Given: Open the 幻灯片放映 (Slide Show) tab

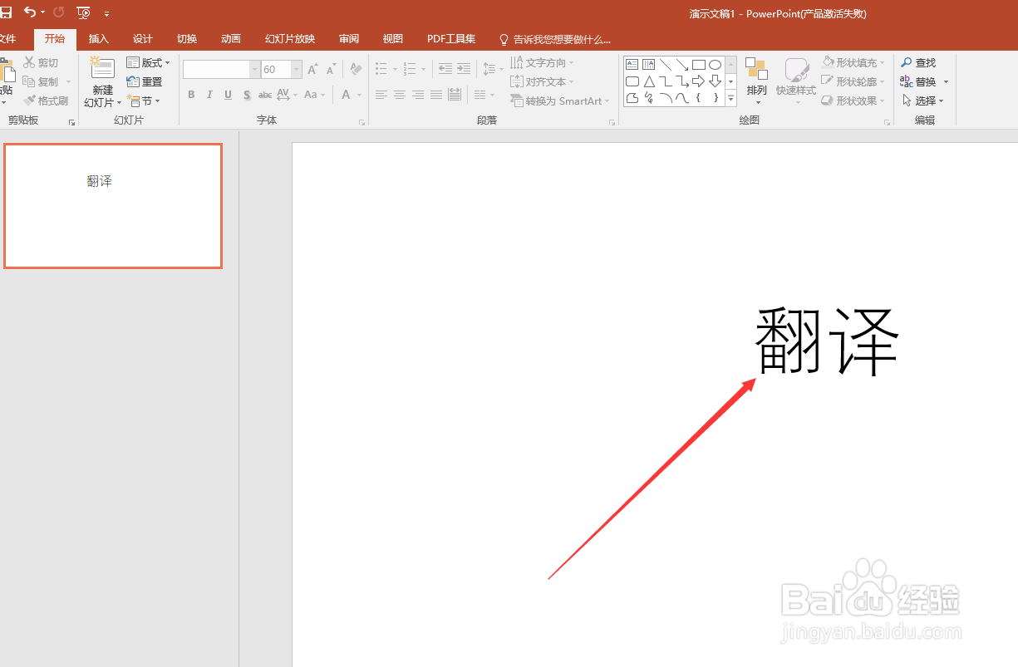Looking at the screenshot, I should (289, 38).
